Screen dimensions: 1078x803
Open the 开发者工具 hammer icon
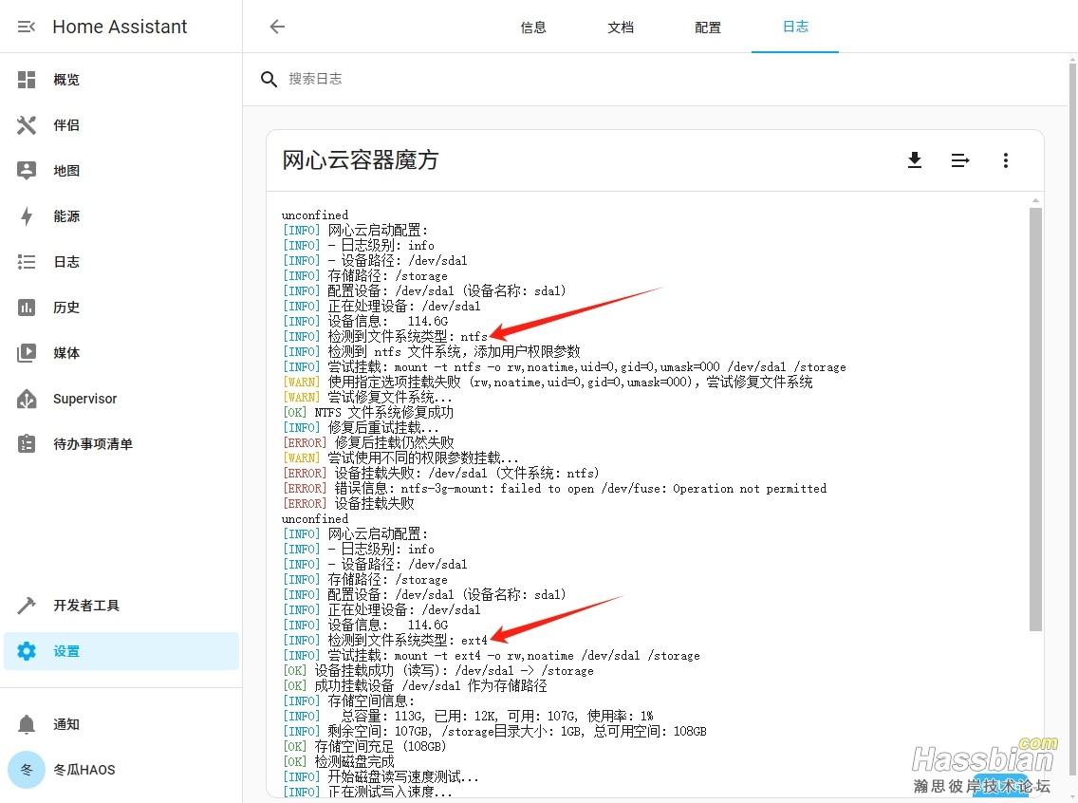pos(27,606)
